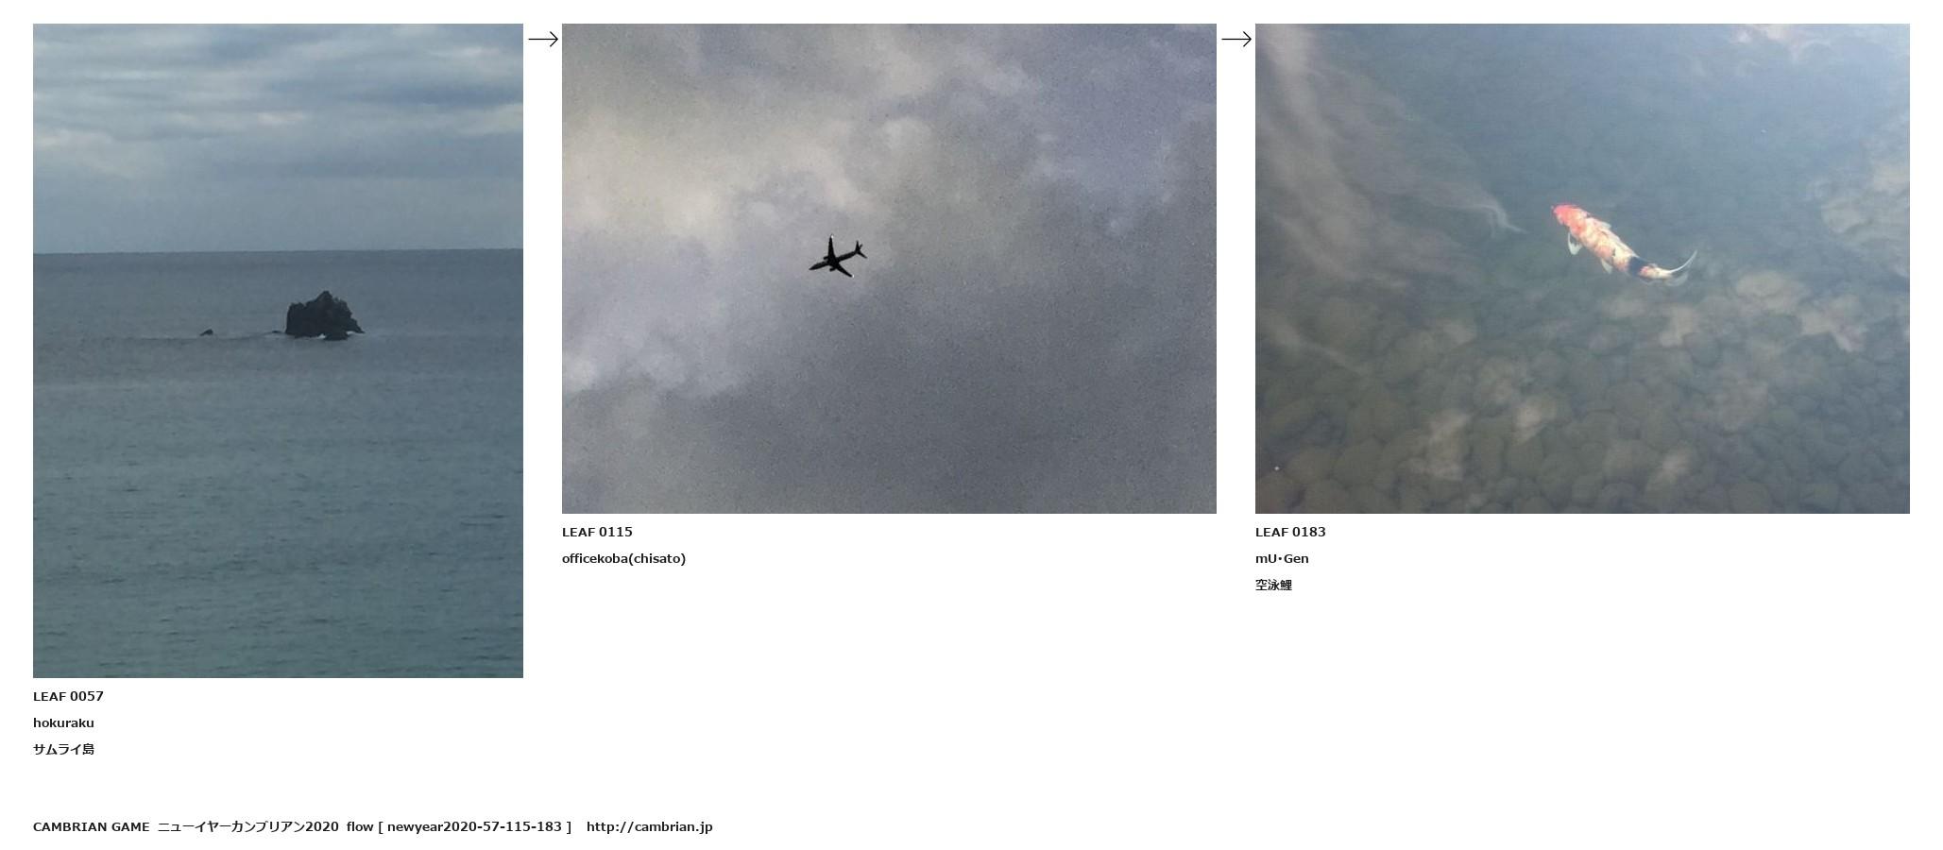
Task: Click the author name officekoba(chisato)
Action: [623, 558]
